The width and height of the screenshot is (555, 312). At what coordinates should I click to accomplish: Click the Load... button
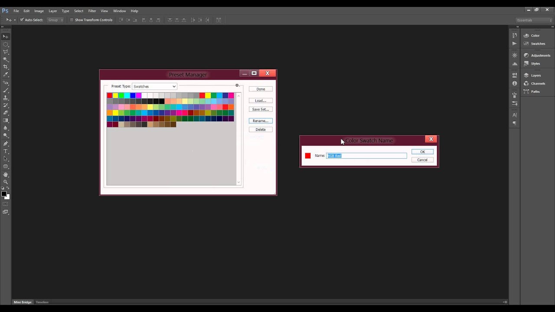(x=261, y=101)
